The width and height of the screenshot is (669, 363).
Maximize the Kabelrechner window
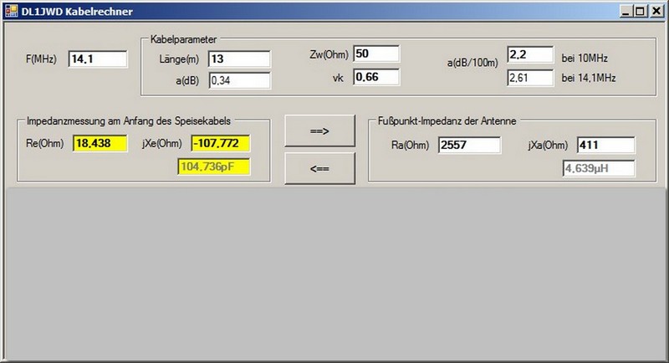[641, 11]
